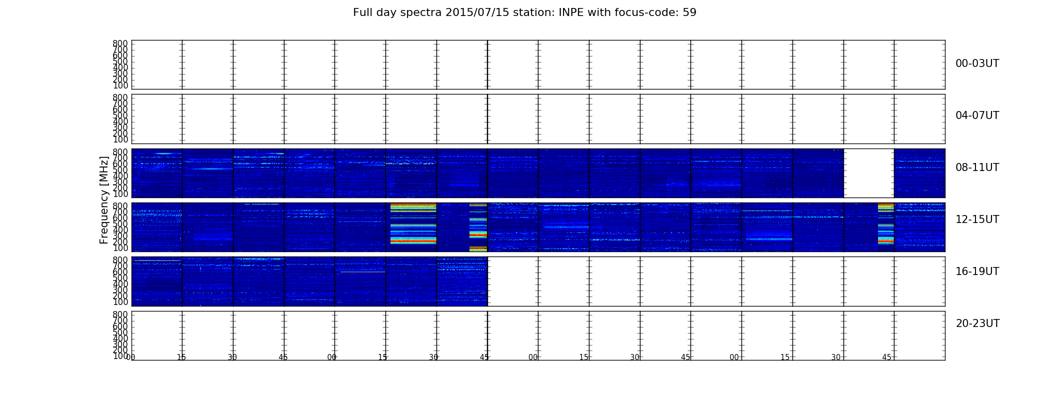Click the "800" tick label of the 00-03UT panel
The height and width of the screenshot is (400, 1050).
120,43
